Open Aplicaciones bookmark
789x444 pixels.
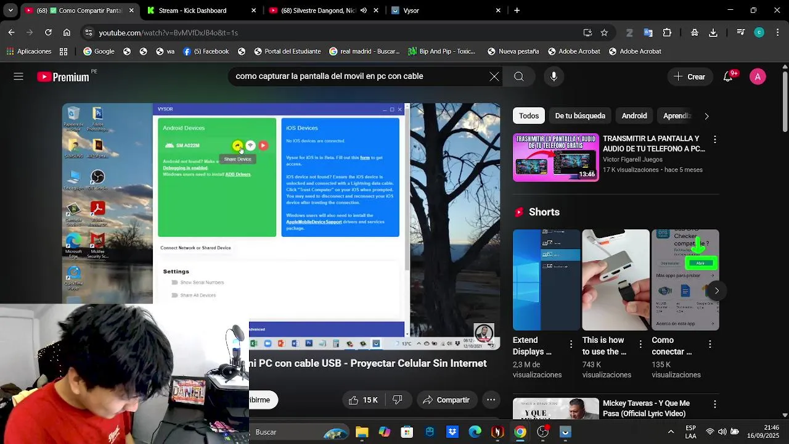29,51
